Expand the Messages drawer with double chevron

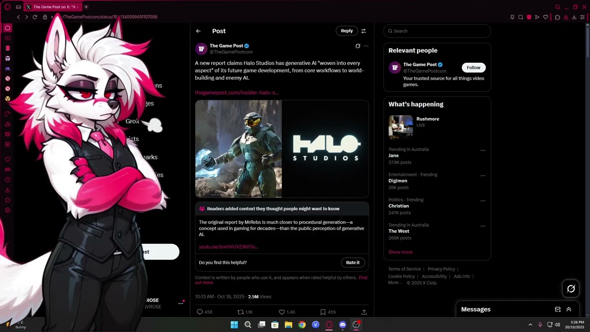[569, 309]
